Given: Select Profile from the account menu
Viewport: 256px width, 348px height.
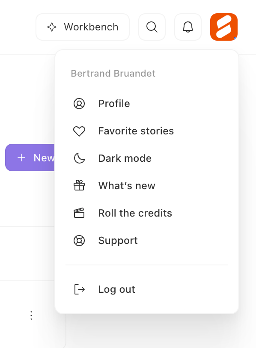Looking at the screenshot, I should coord(114,103).
